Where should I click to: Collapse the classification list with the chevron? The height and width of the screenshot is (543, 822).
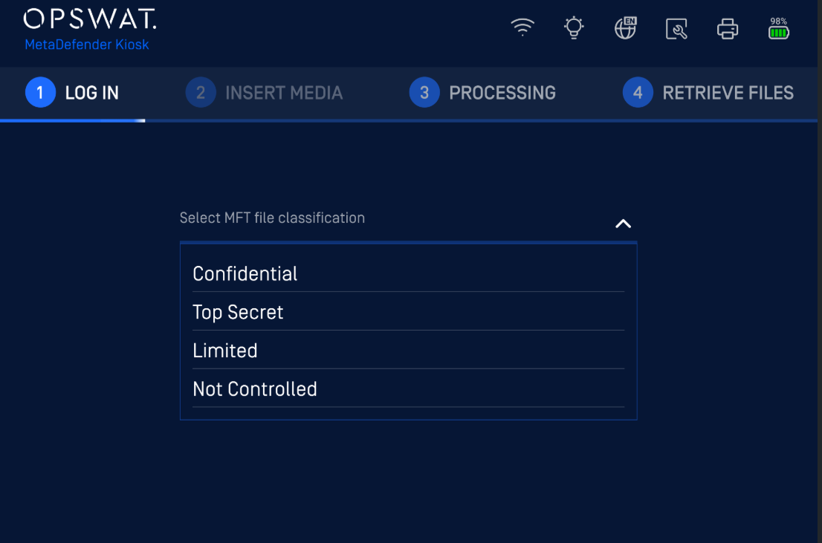[x=623, y=224]
